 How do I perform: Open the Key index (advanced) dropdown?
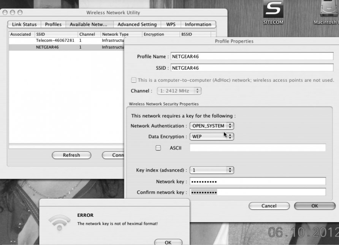tap(212, 170)
